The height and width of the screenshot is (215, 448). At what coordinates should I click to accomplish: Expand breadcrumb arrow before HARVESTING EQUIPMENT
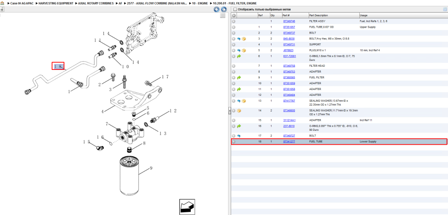click(37, 4)
